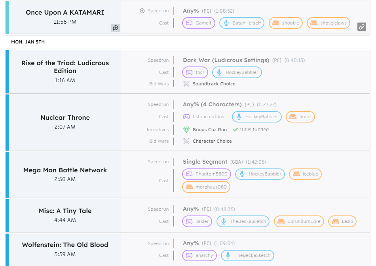The width and height of the screenshot is (376, 266).
Task: Select the shovelclaws couch chip
Action: 328,23
